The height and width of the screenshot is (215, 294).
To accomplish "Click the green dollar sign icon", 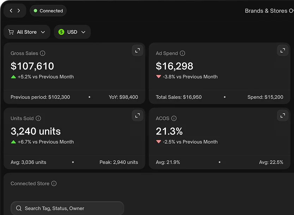I will [61, 32].
